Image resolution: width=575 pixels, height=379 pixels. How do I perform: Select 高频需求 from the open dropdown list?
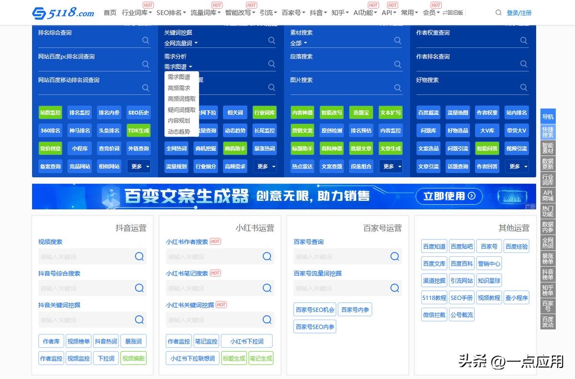click(x=179, y=88)
